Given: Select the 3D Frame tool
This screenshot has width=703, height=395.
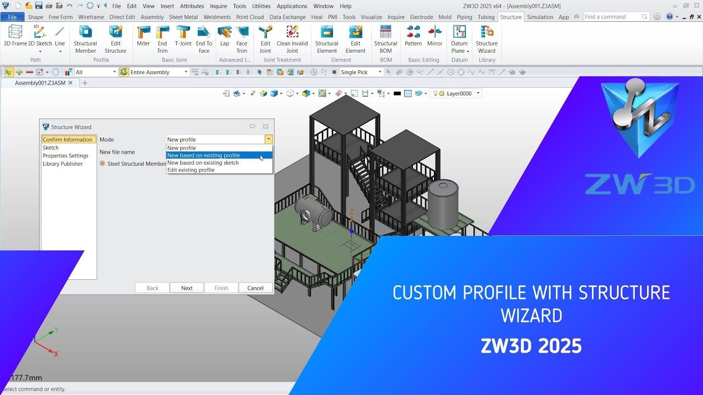Looking at the screenshot, I should (15, 36).
